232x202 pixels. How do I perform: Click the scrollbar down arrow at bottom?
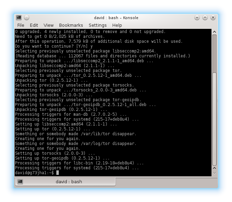[x=214, y=173]
